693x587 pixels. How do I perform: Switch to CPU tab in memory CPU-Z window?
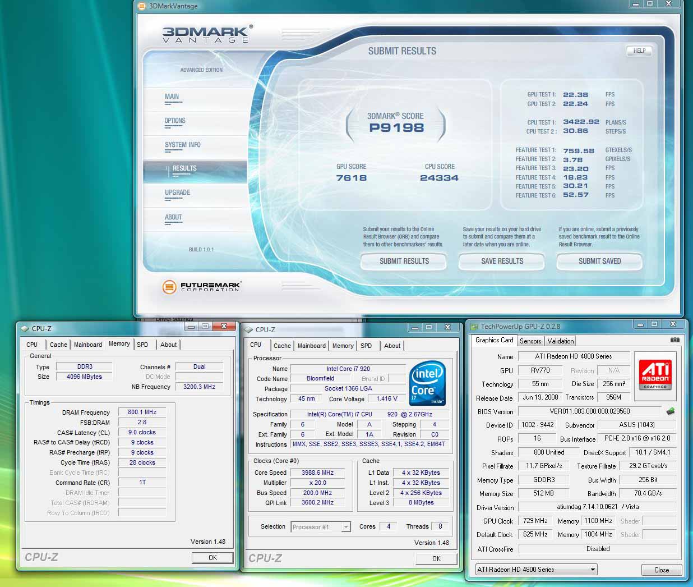click(32, 345)
